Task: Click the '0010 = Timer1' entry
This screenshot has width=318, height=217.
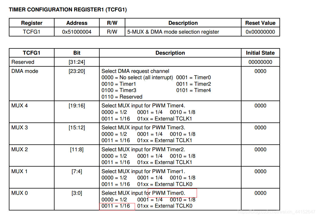Action: [x=119, y=84]
